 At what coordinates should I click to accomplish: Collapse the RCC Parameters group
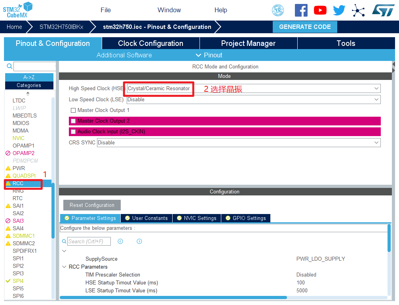click(65, 267)
